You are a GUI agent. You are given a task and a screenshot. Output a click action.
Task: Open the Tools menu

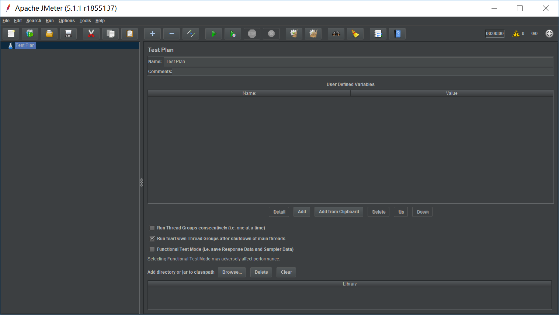[x=85, y=21]
